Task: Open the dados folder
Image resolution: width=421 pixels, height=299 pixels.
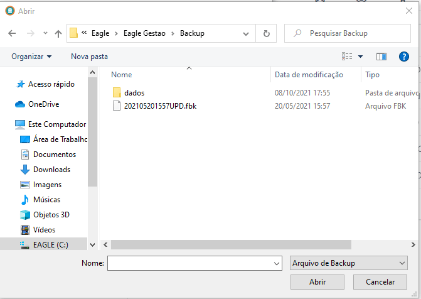Action: 134,93
